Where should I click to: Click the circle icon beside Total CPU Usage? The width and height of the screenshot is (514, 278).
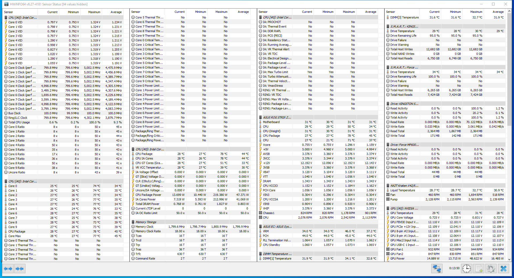tap(6, 122)
